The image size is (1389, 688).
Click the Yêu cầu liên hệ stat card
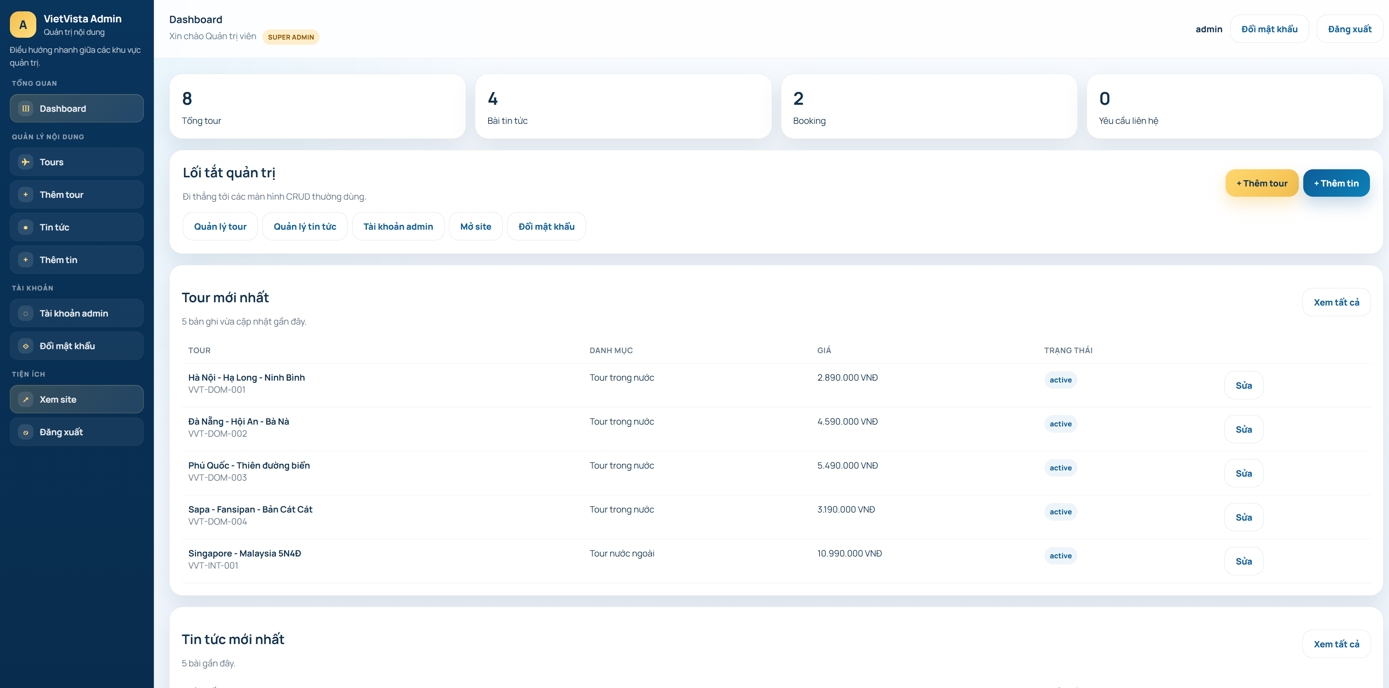point(1235,107)
